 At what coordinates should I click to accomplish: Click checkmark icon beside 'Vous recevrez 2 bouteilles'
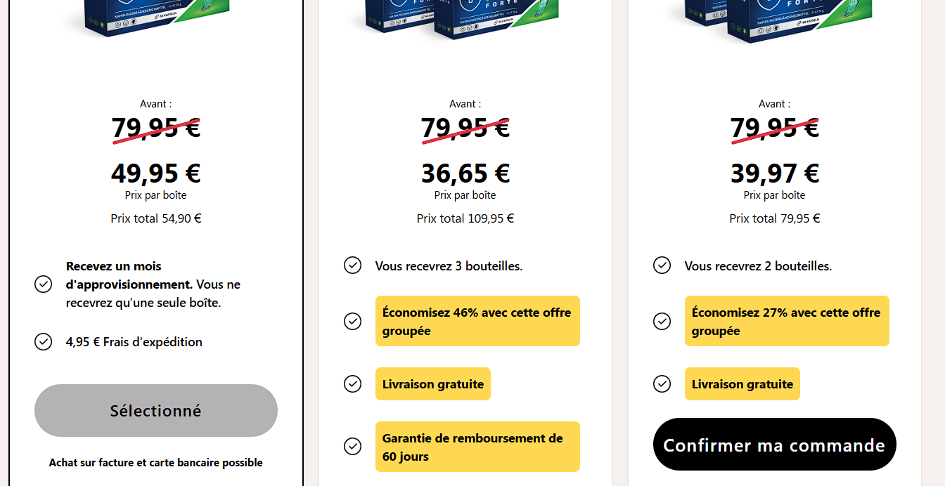tap(662, 265)
